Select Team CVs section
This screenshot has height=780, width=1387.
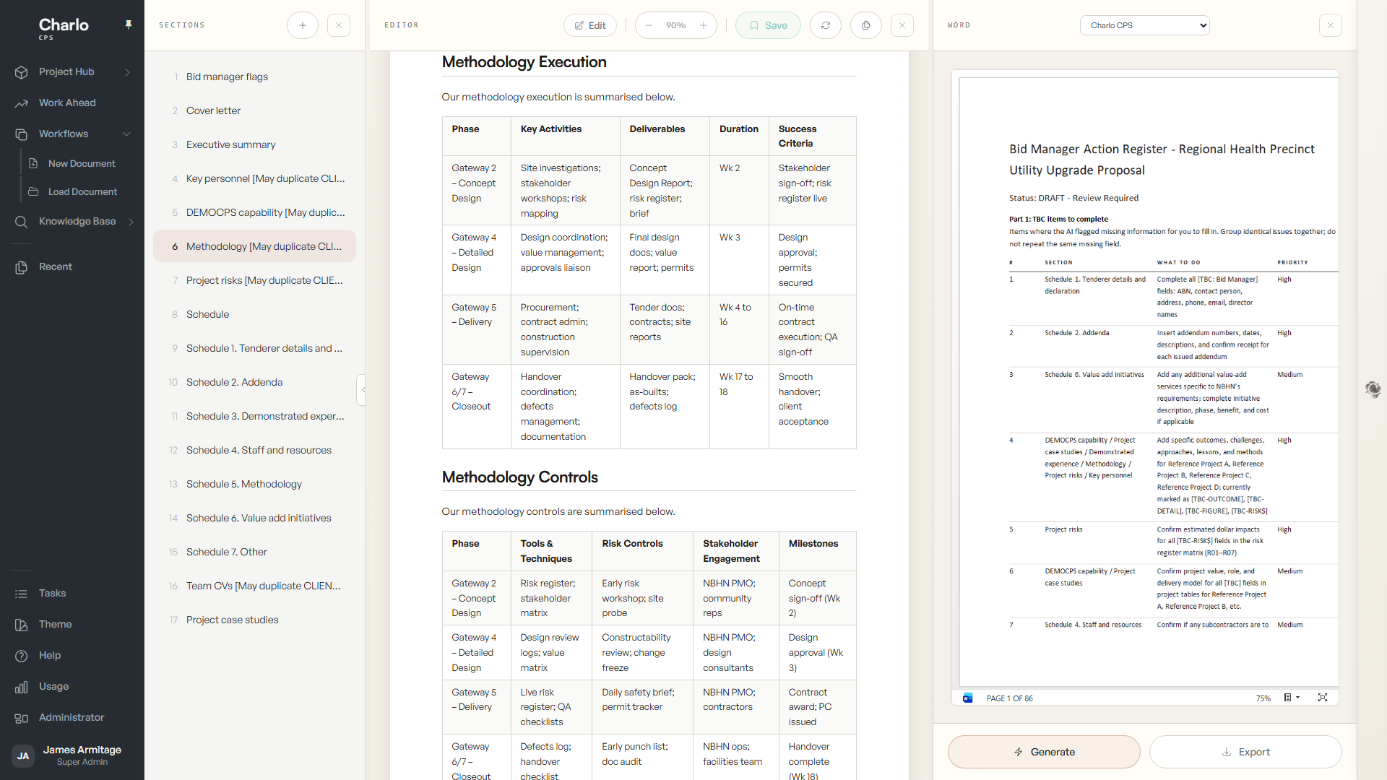[254, 586]
